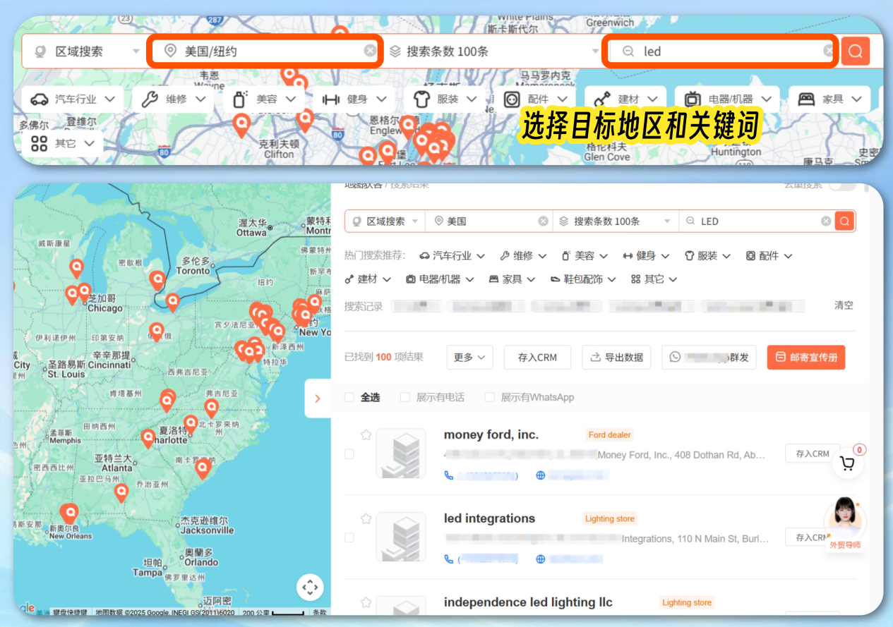Click the lowercase led keyword field
The image size is (893, 627).
click(x=720, y=51)
